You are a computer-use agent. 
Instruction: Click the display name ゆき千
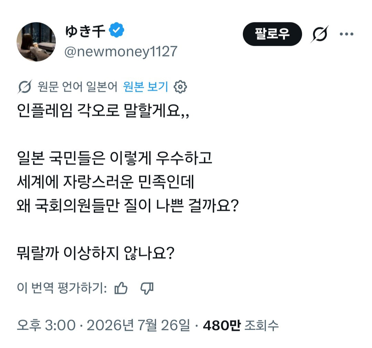click(x=85, y=31)
